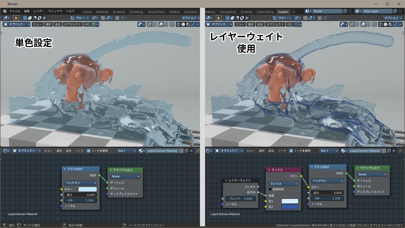Viewport: 405px width, 228px height.
Task: Open the ベックマン distribution dropdown in Glass BSDF
Action: [x=80, y=183]
